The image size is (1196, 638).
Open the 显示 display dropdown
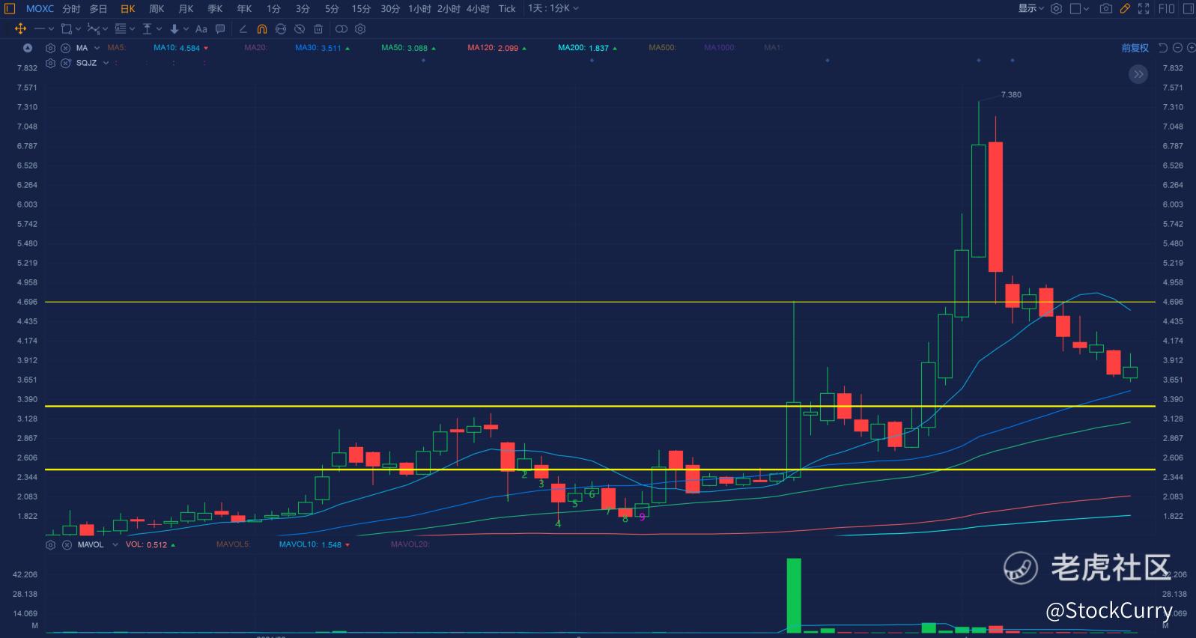(x=1030, y=9)
